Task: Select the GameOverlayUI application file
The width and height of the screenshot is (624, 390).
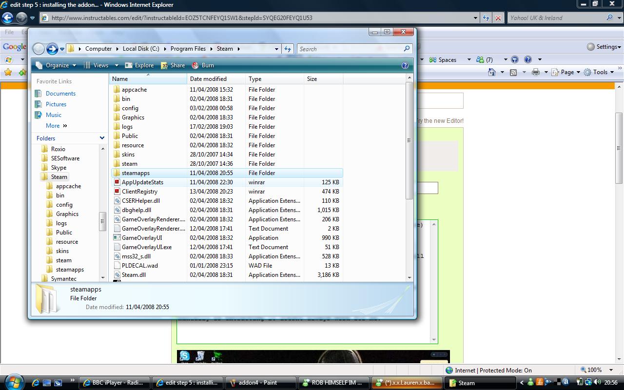Action: tap(142, 238)
